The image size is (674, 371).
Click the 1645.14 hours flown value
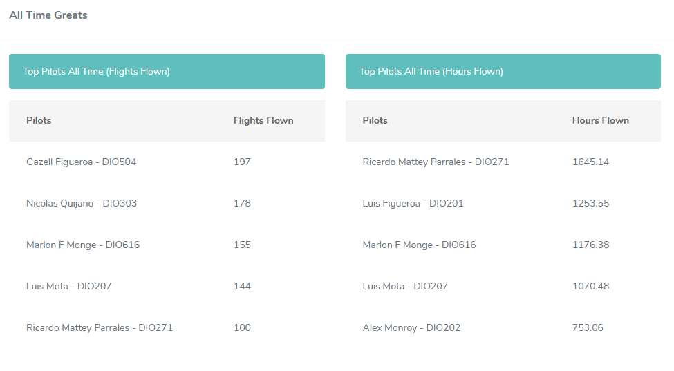590,162
